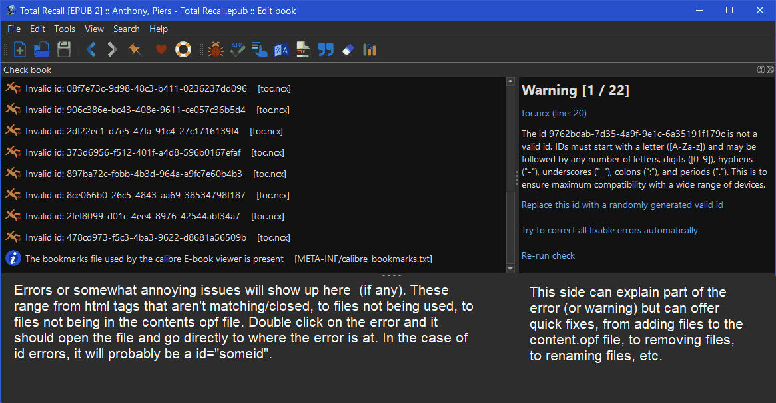Save the book with the floppy disk icon
This screenshot has height=403, width=776.
point(64,49)
